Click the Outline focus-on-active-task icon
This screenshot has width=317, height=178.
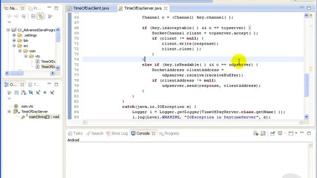[x=9, y=92]
